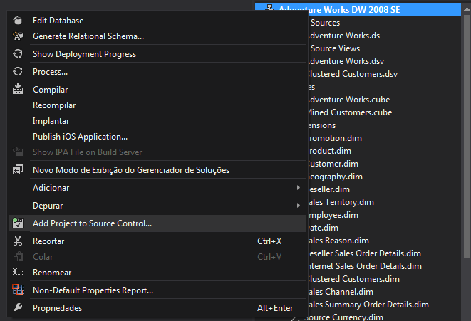Select Geography.dim dimension
471x321 pixels.
click(x=335, y=177)
